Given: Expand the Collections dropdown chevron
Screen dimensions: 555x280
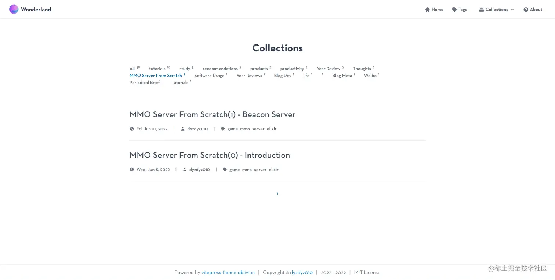Looking at the screenshot, I should [x=512, y=10].
